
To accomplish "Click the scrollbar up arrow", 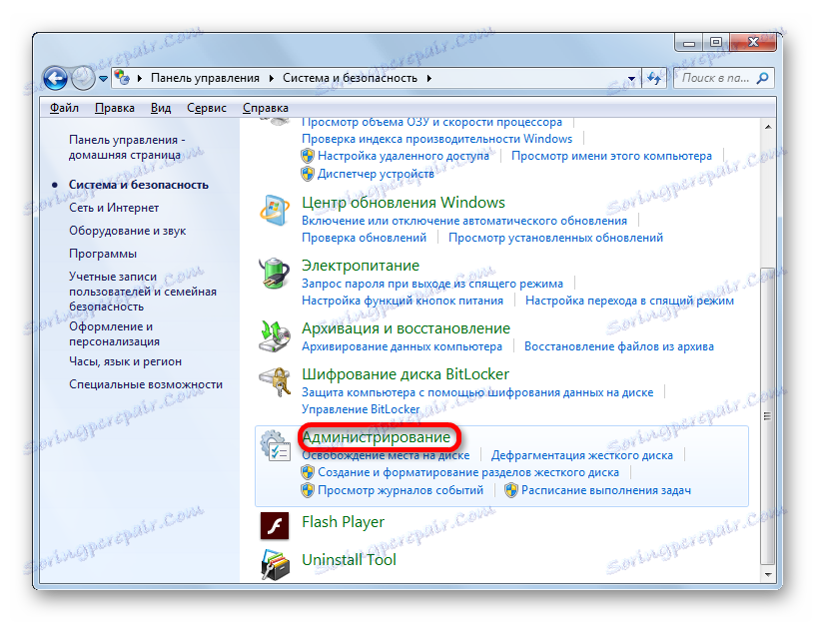I will tap(768, 126).
